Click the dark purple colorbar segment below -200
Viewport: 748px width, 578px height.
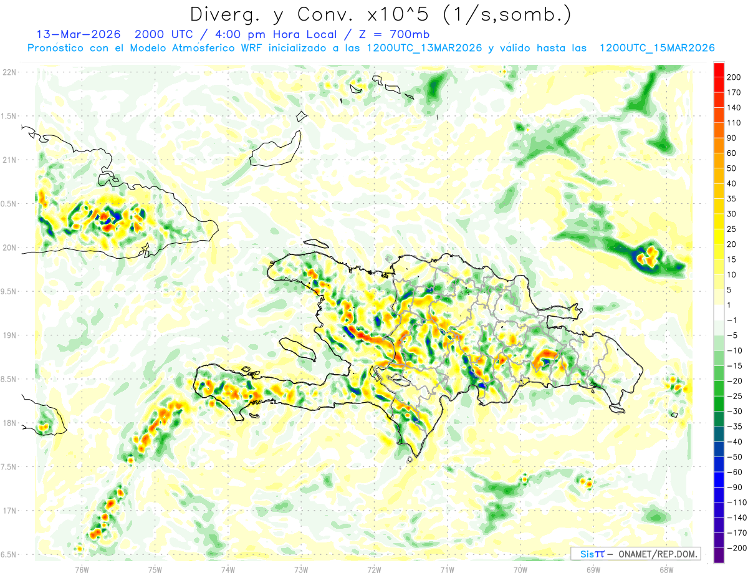point(719,556)
